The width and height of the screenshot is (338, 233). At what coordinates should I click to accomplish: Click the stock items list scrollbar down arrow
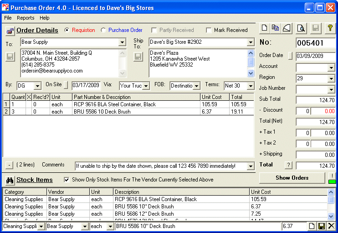(331, 216)
